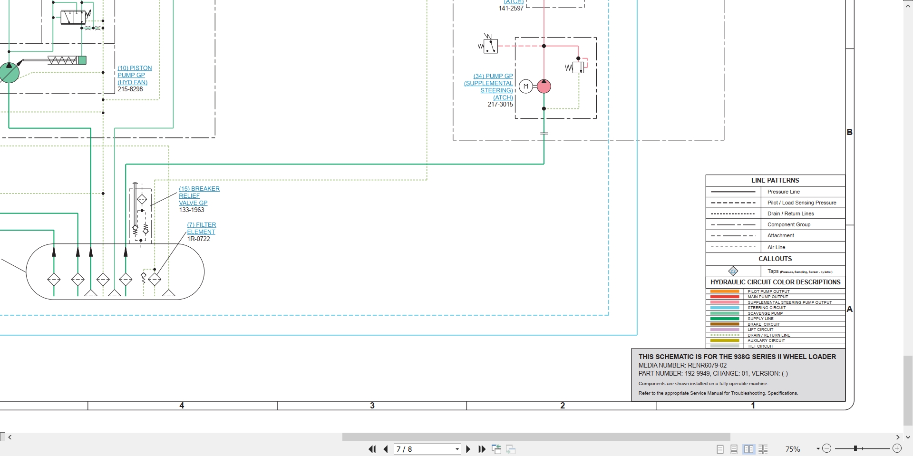Click the PART NUMBER: 192-9949 line
The width and height of the screenshot is (913, 456).
tap(713, 374)
